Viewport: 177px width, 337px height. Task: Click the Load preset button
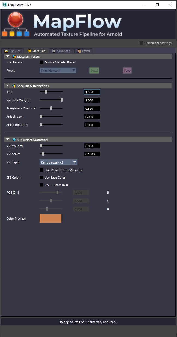click(x=94, y=71)
